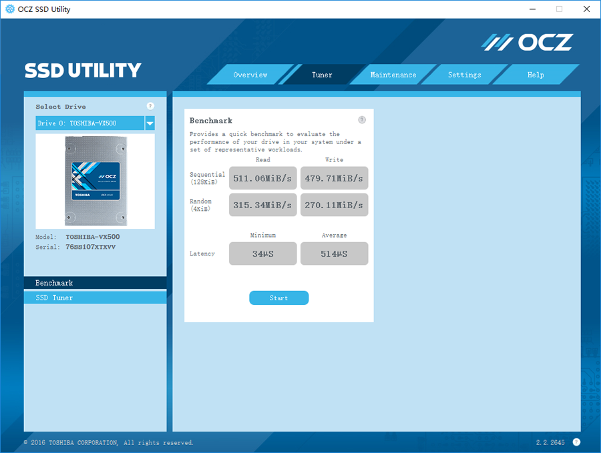
Task: Click the minimum latency value box
Action: click(262, 254)
